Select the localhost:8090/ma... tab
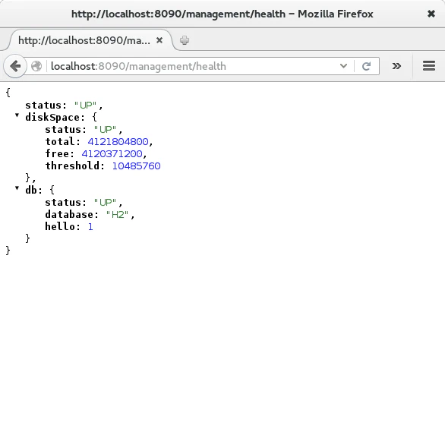 click(x=84, y=40)
